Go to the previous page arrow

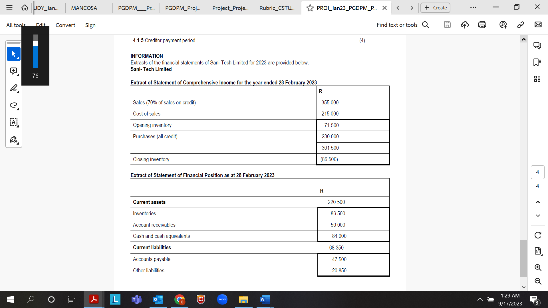[x=538, y=202]
